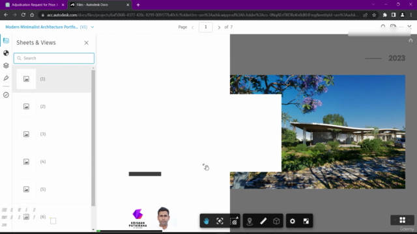Click the checkbox beside sheet (6)
This screenshot has height=234, width=417.
53,221
